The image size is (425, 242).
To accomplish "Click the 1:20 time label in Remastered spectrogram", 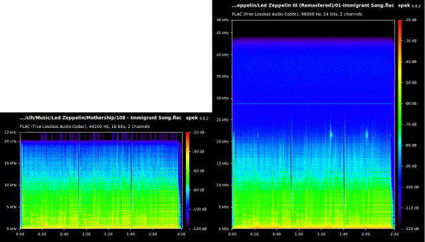I will click(321, 234).
